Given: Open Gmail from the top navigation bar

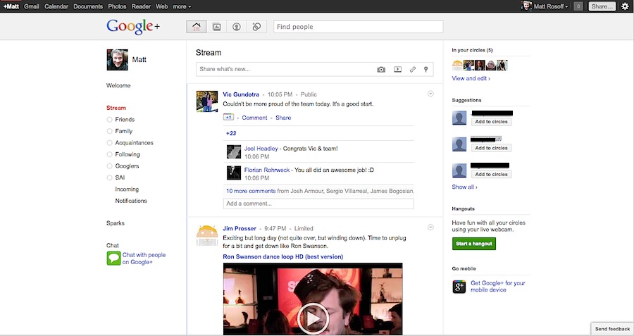Looking at the screenshot, I should click(x=32, y=6).
